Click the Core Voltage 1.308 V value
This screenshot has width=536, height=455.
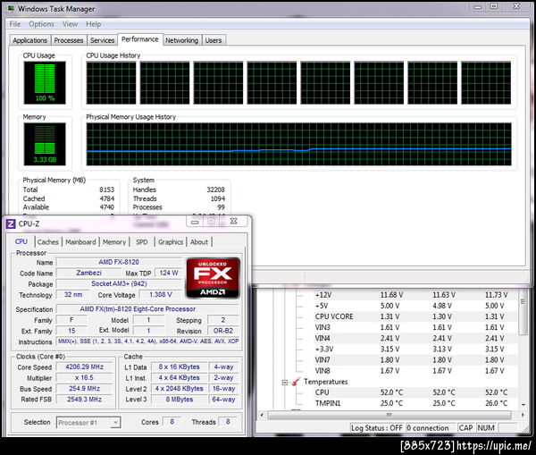click(x=160, y=295)
